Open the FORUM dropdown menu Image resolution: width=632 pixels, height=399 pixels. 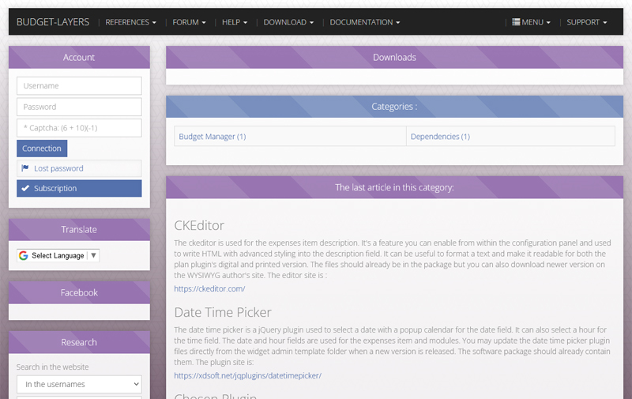tap(189, 22)
